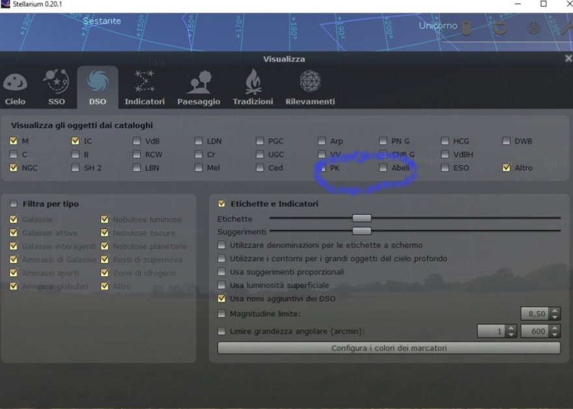Toggle the Nebulose planetarie filter checkbox
Image resolution: width=573 pixels, height=409 pixels.
pos(105,246)
